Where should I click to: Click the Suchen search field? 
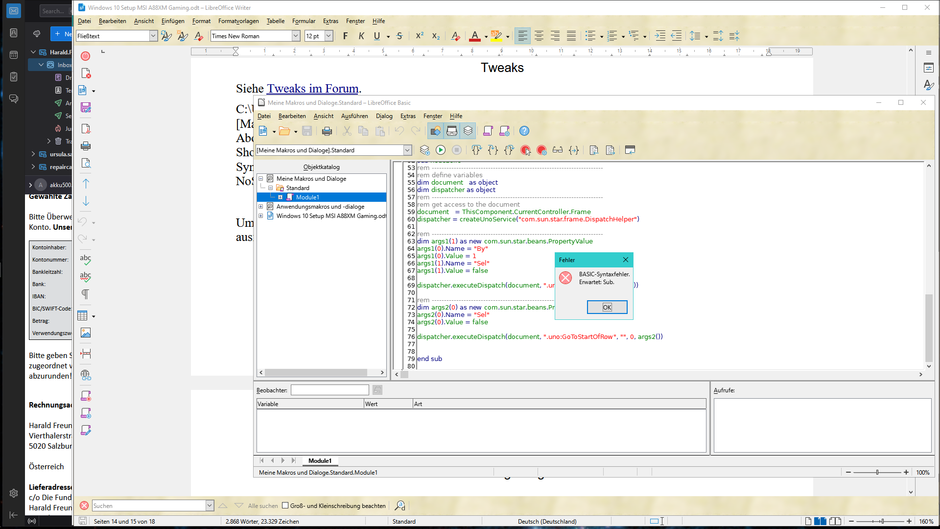pos(149,505)
